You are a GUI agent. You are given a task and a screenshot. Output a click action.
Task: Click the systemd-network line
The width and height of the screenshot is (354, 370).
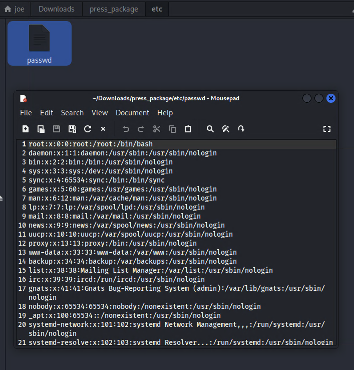coord(177,329)
